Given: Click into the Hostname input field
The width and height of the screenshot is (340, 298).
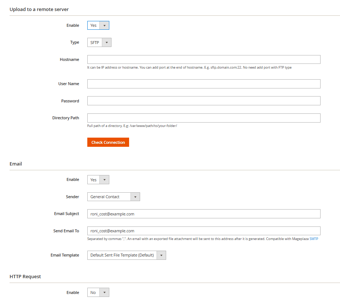Looking at the screenshot, I should click(204, 59).
